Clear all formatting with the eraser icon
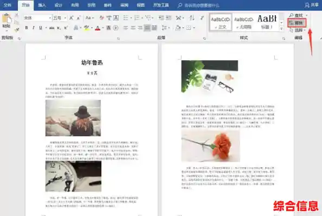 click(102, 18)
